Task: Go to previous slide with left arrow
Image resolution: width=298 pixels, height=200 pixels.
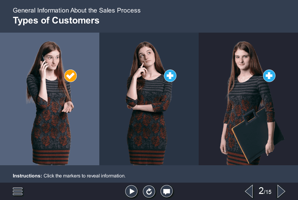Action: click(249, 191)
